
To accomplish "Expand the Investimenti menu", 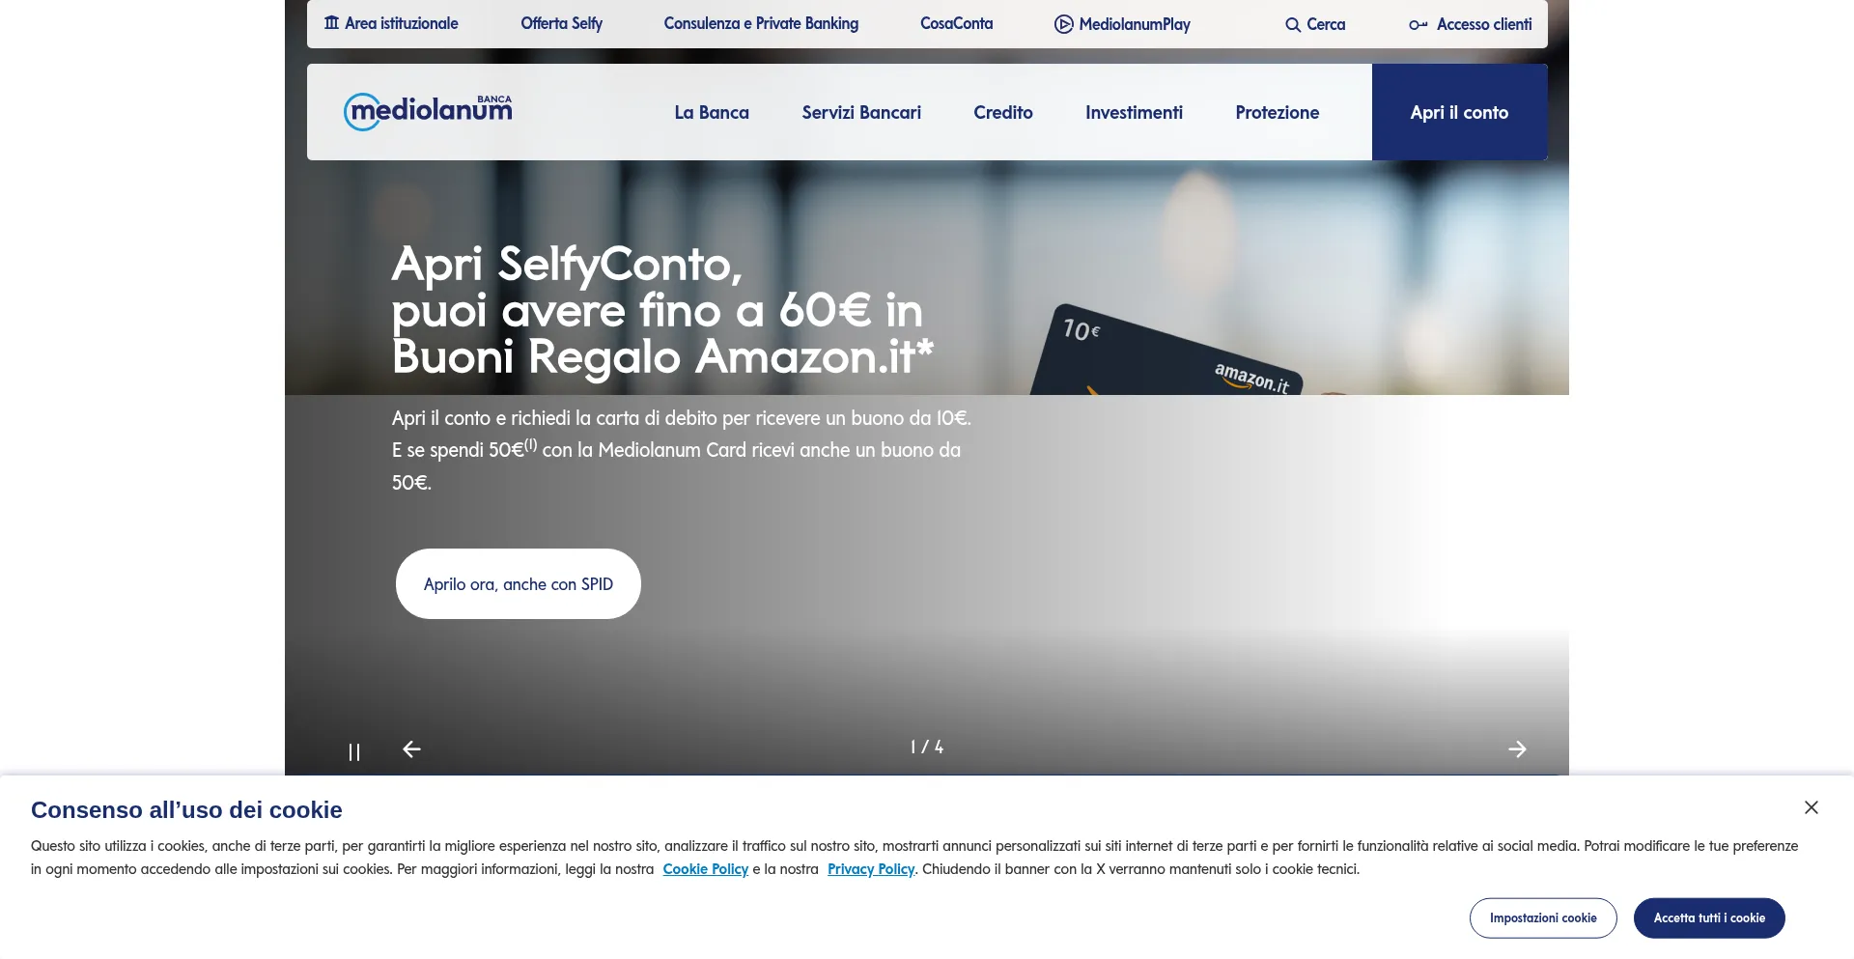I will point(1134,112).
